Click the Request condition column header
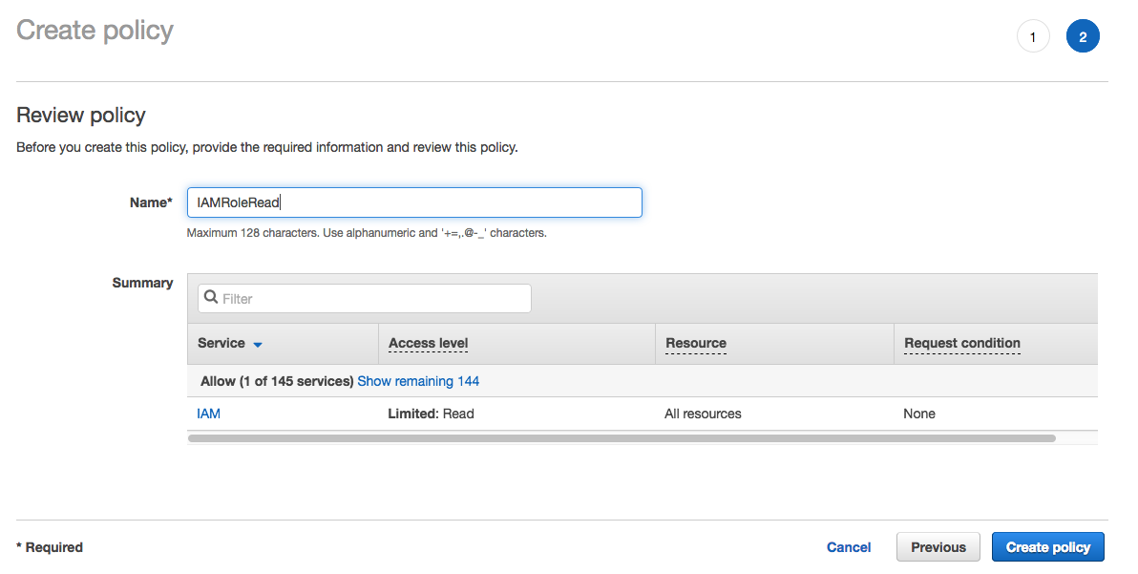 pos(962,343)
